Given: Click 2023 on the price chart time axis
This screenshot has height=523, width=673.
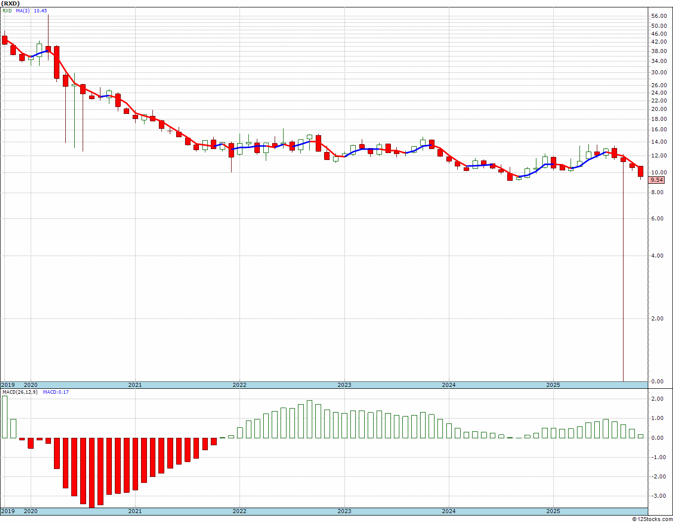Looking at the screenshot, I should [x=344, y=385].
